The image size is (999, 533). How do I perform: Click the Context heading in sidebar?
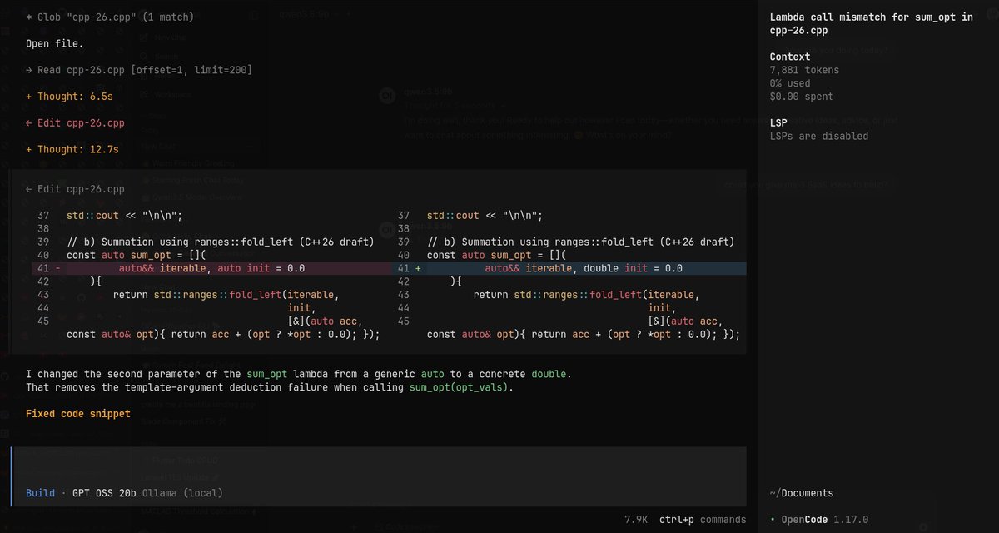point(790,57)
